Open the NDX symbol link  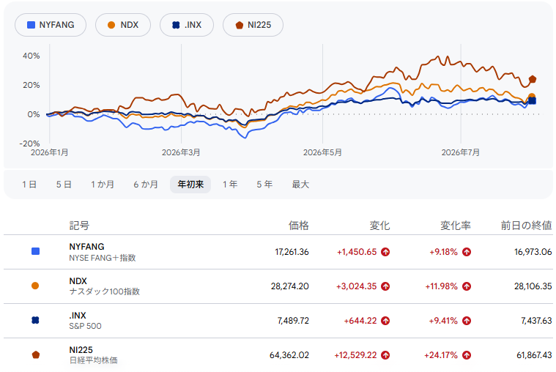coord(78,281)
